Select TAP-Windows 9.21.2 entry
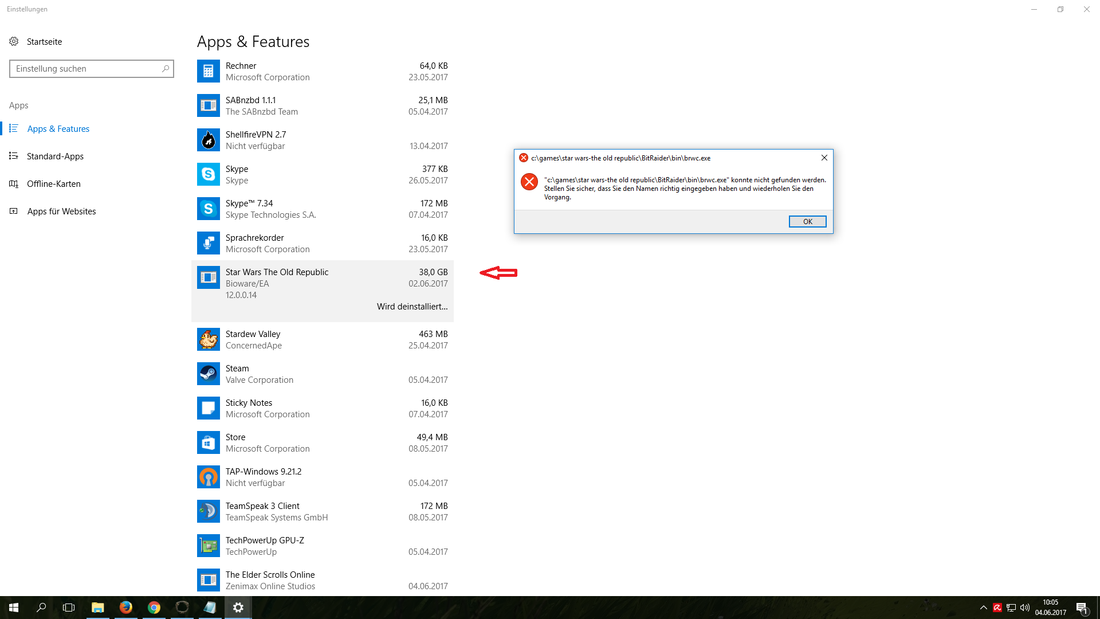The image size is (1100, 619). [323, 477]
